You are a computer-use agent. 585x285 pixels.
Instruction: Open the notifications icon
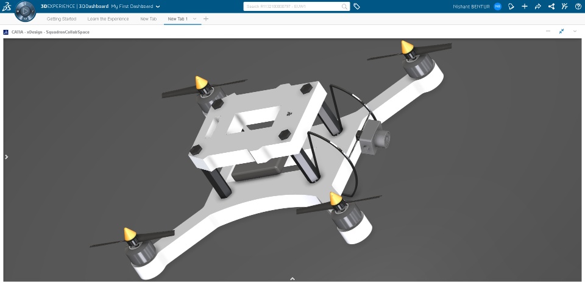click(511, 6)
